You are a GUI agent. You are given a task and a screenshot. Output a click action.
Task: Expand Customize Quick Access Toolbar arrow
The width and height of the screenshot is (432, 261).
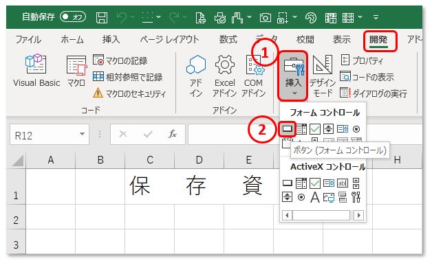click(x=376, y=17)
